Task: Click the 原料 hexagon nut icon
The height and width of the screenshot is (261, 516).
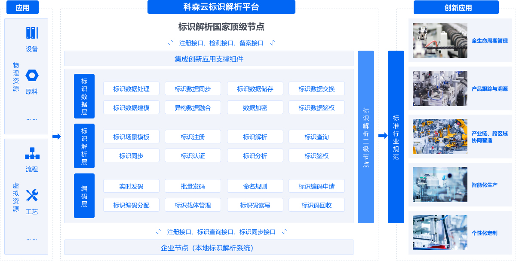Action: [32, 76]
